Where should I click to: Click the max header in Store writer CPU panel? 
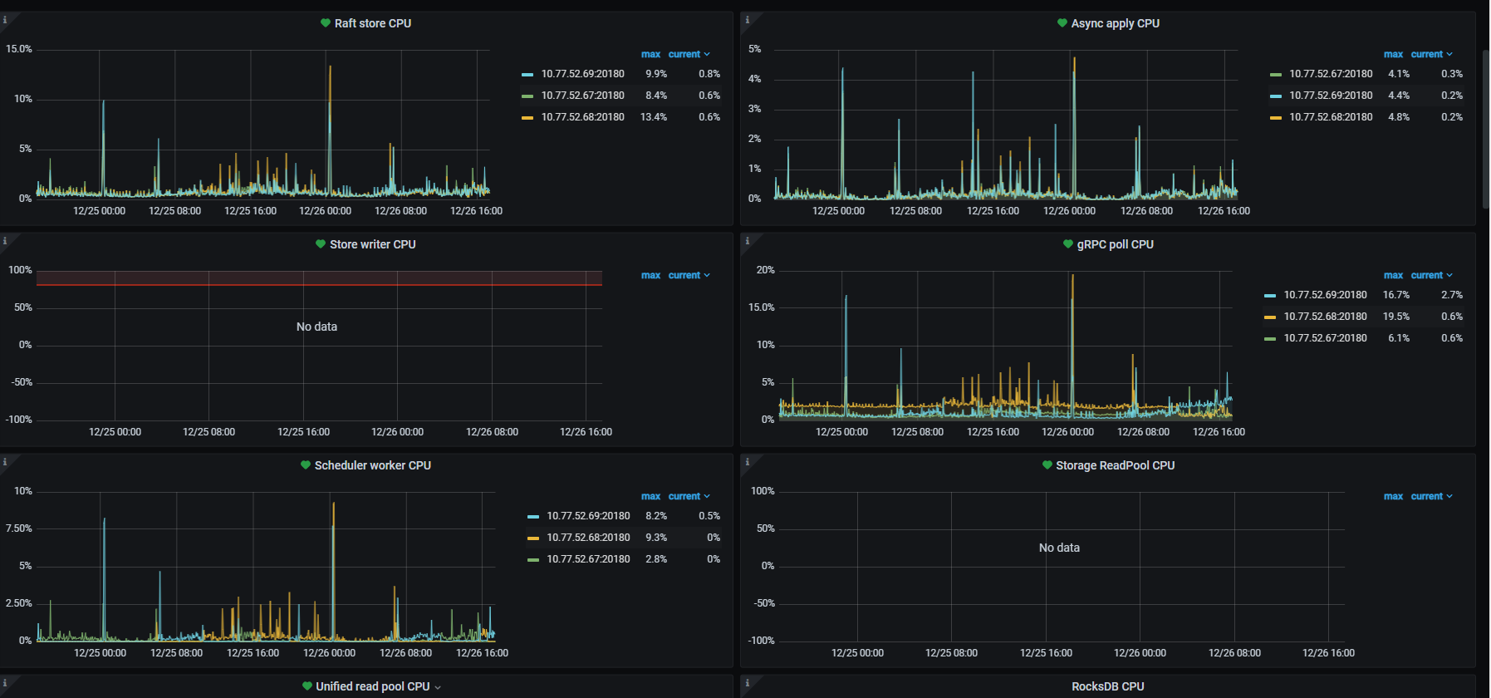point(650,275)
